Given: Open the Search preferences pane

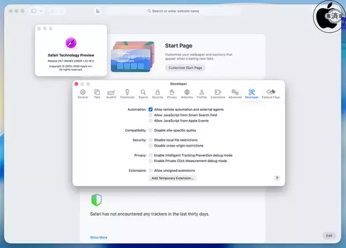Looking at the screenshot, I should 143,94.
